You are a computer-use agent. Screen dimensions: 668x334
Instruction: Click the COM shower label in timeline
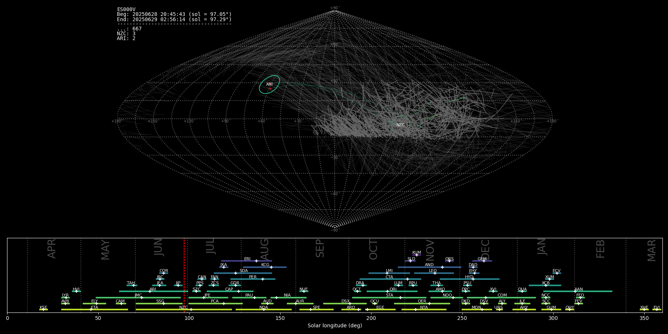502,295
